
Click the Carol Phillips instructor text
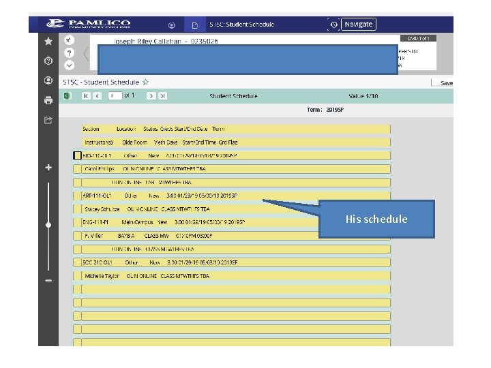100,169
